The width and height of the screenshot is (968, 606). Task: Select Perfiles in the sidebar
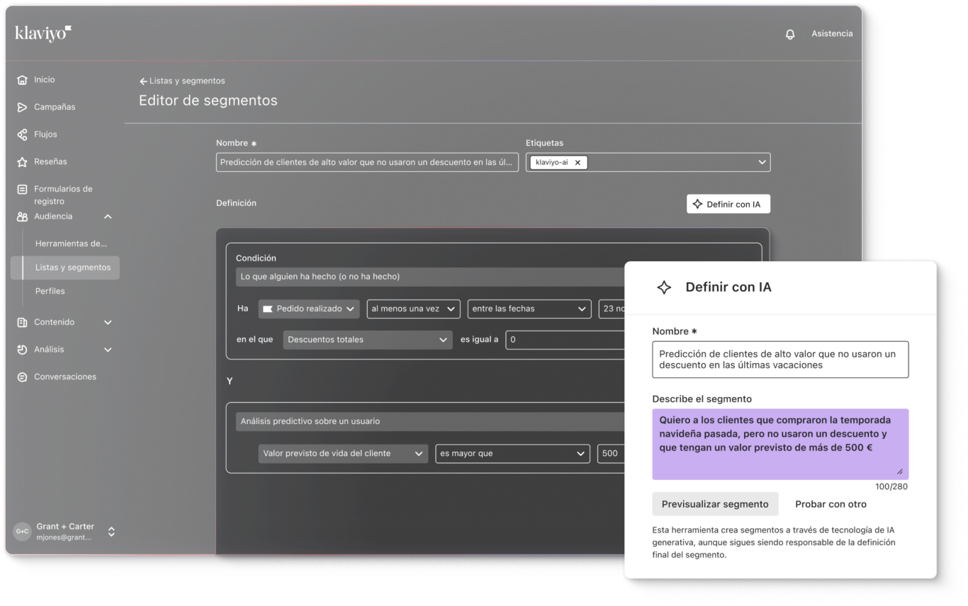coord(50,291)
